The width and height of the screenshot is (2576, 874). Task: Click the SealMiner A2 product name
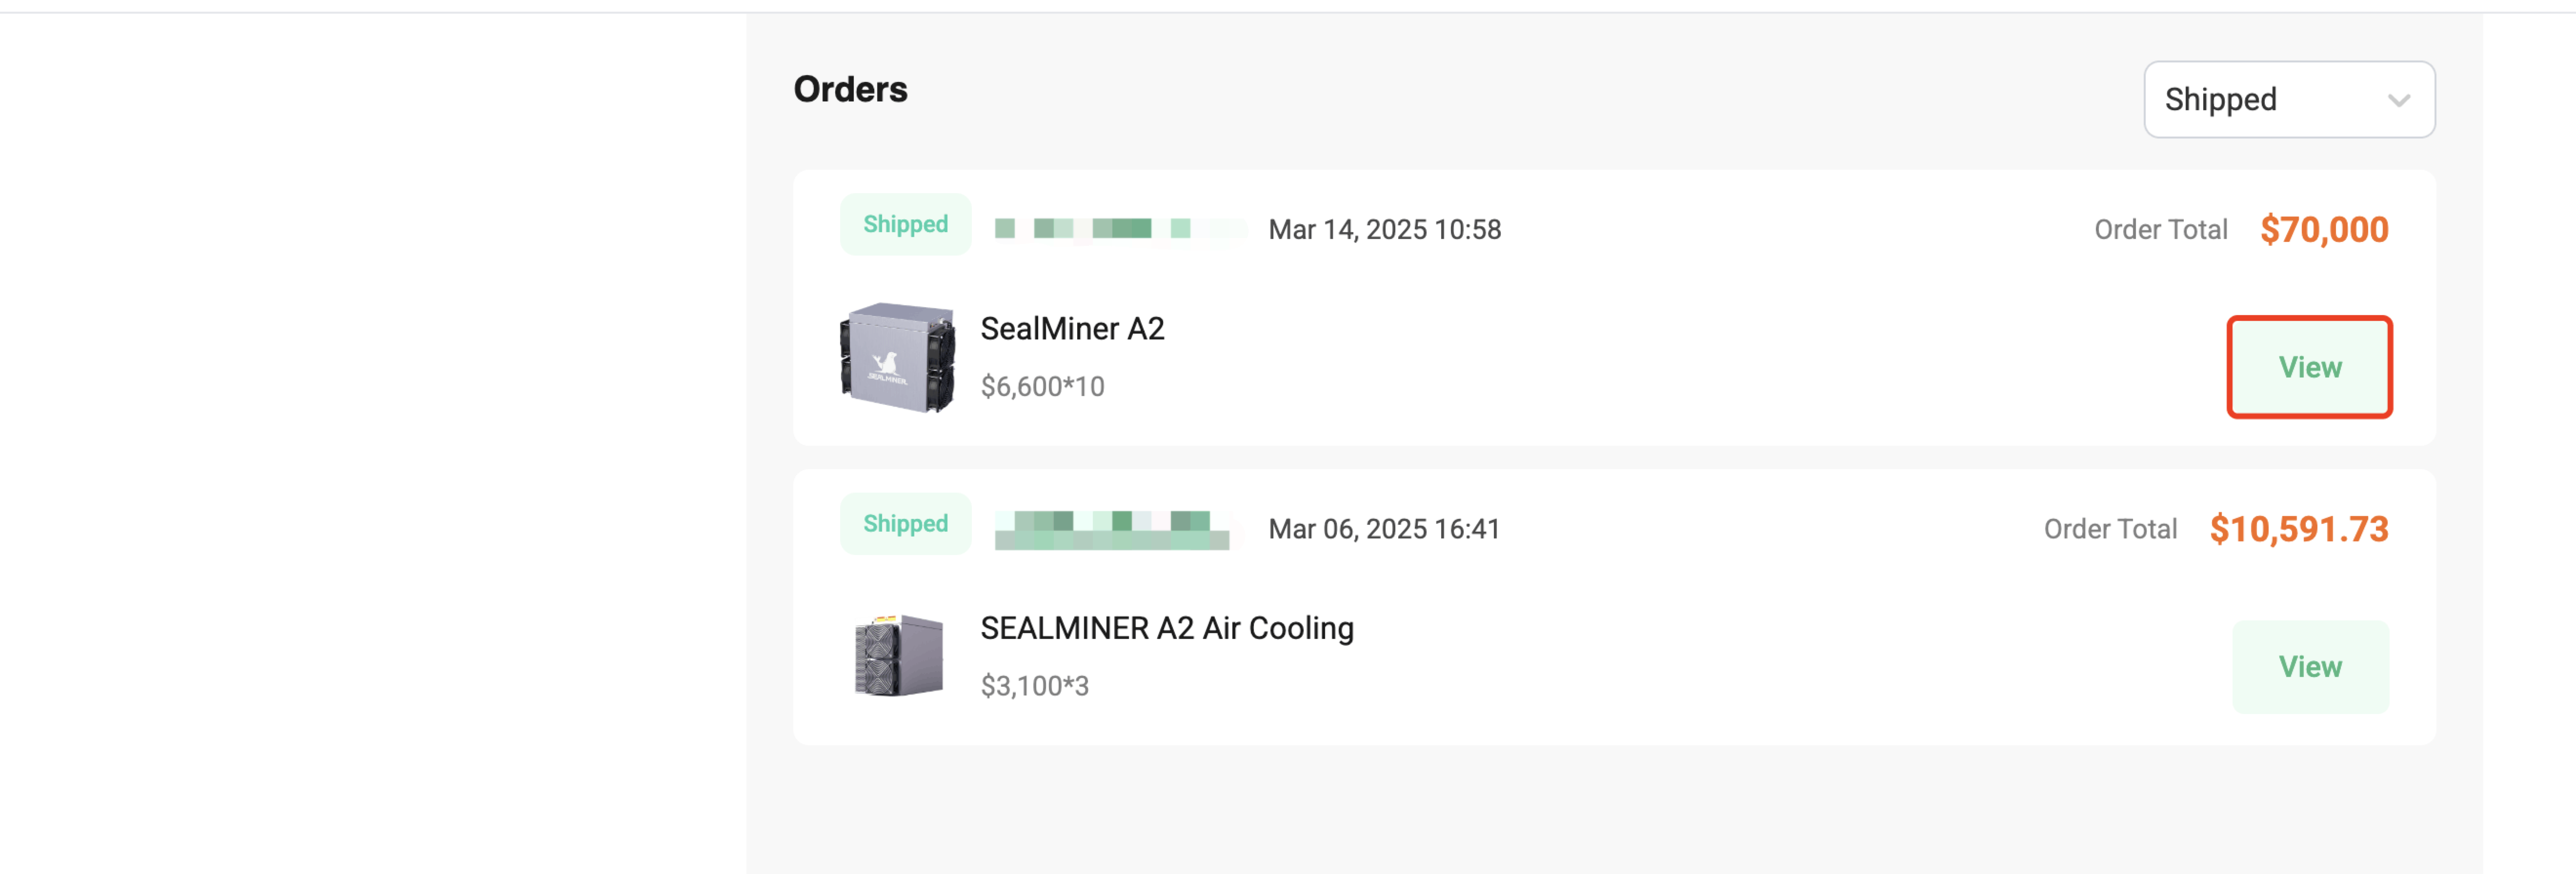[1071, 328]
